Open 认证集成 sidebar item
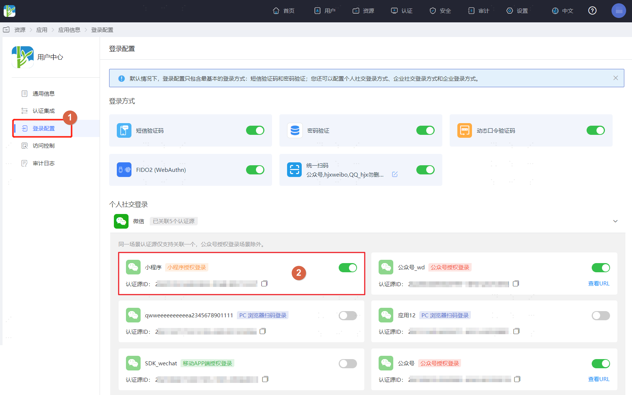 (x=44, y=111)
